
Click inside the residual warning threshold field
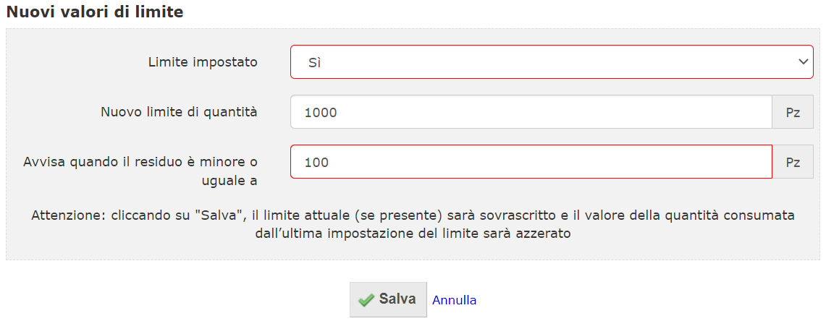click(x=531, y=161)
